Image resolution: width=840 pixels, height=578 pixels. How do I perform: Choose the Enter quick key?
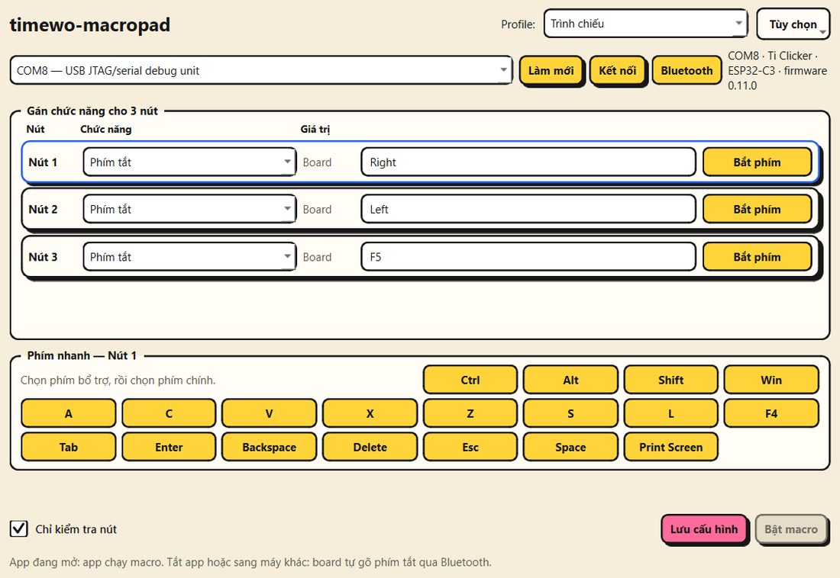click(169, 447)
